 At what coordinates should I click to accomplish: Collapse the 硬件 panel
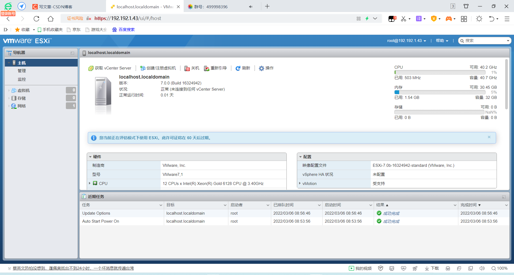click(90, 157)
